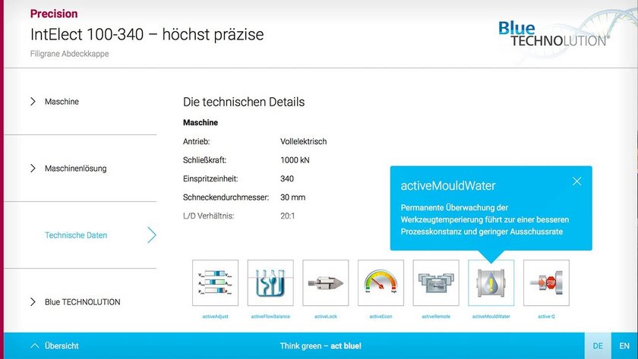Open the Übersicht overview panel

pos(55,346)
